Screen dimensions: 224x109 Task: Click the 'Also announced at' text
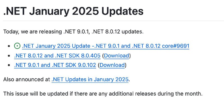tap(27, 79)
